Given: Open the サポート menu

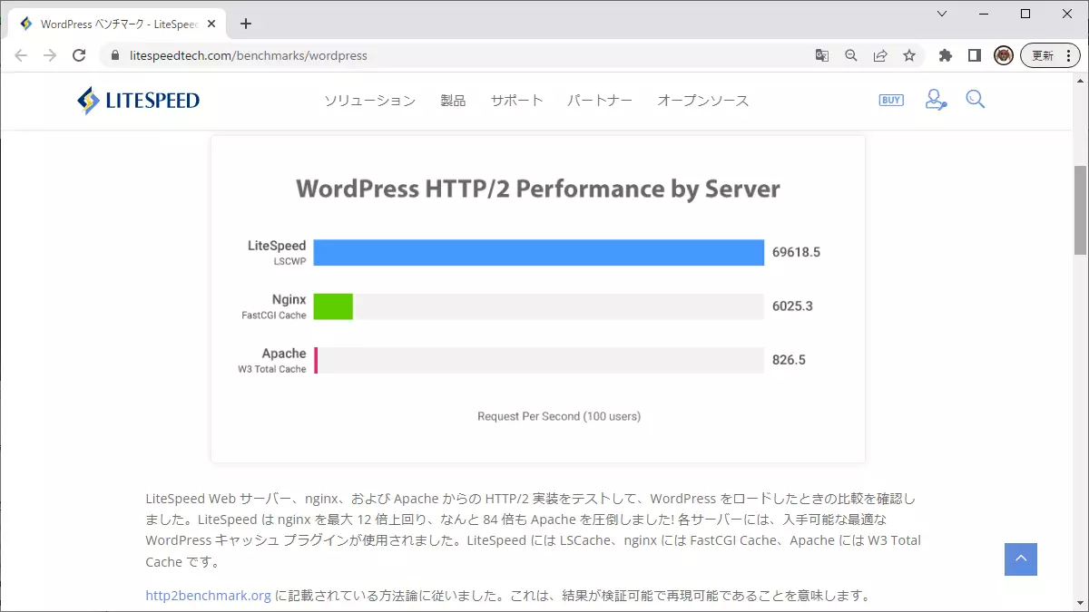Looking at the screenshot, I should click(x=516, y=101).
